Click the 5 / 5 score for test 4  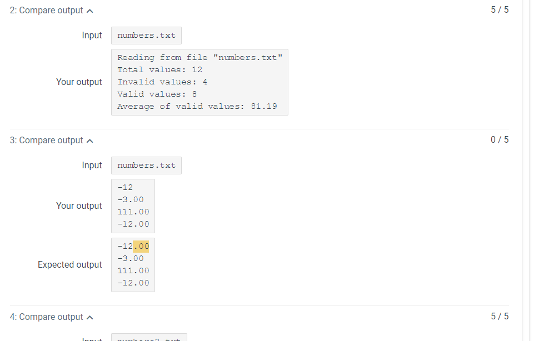click(x=500, y=317)
